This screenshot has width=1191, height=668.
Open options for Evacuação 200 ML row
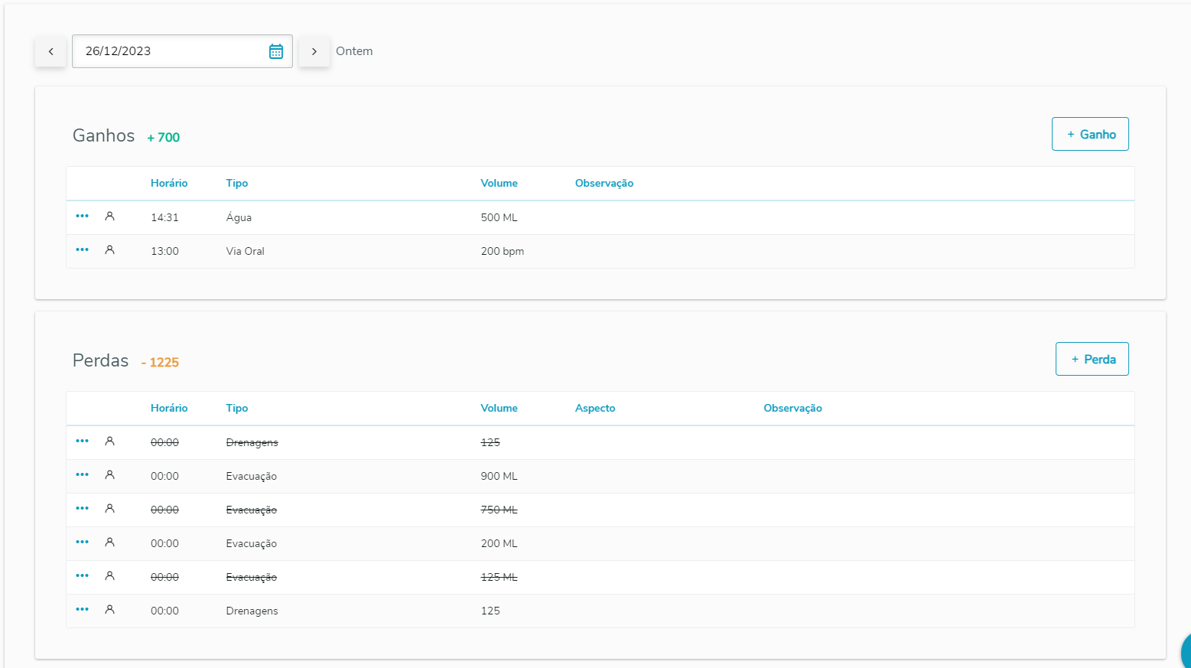[x=82, y=543]
